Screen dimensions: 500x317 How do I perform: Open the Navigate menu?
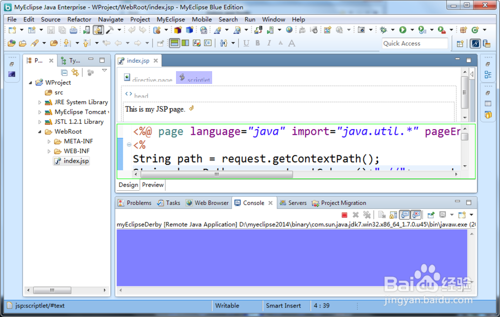coord(110,20)
